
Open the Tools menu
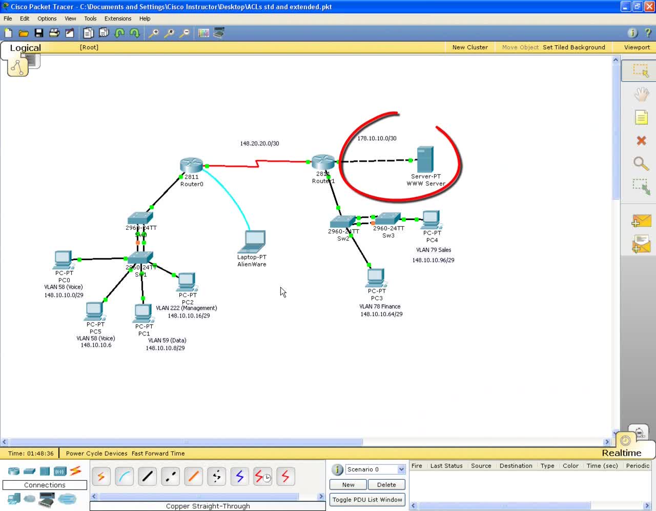point(90,18)
